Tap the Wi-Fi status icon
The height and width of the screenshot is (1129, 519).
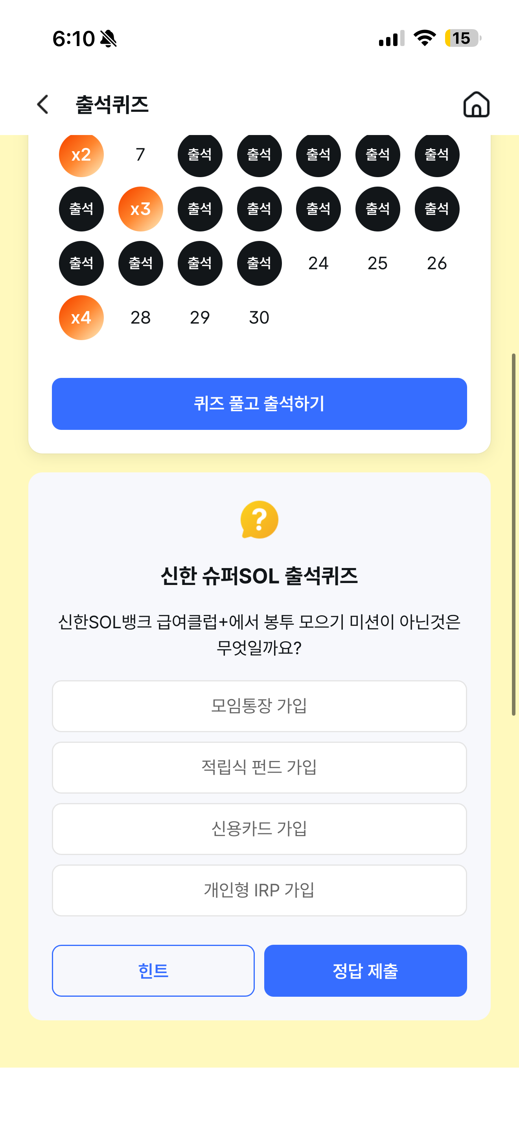coord(425,38)
